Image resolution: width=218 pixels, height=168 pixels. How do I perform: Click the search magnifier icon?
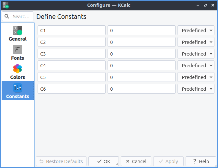[x=7, y=16]
